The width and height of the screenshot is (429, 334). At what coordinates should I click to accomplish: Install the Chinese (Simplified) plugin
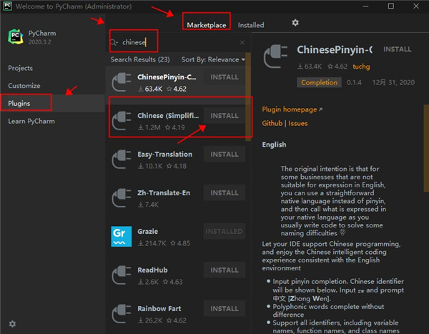pyautogui.click(x=225, y=116)
